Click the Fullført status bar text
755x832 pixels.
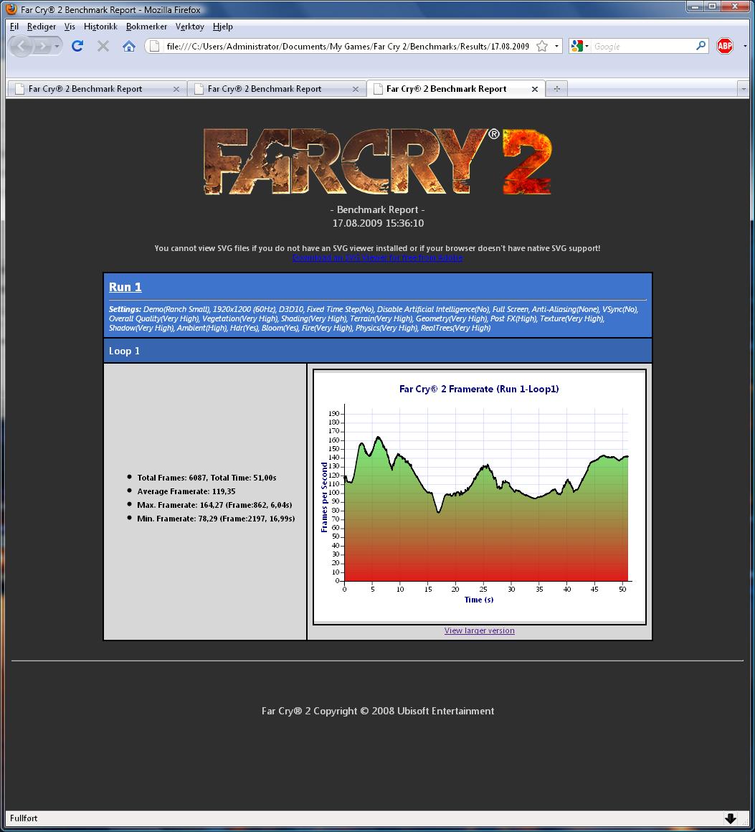click(24, 818)
